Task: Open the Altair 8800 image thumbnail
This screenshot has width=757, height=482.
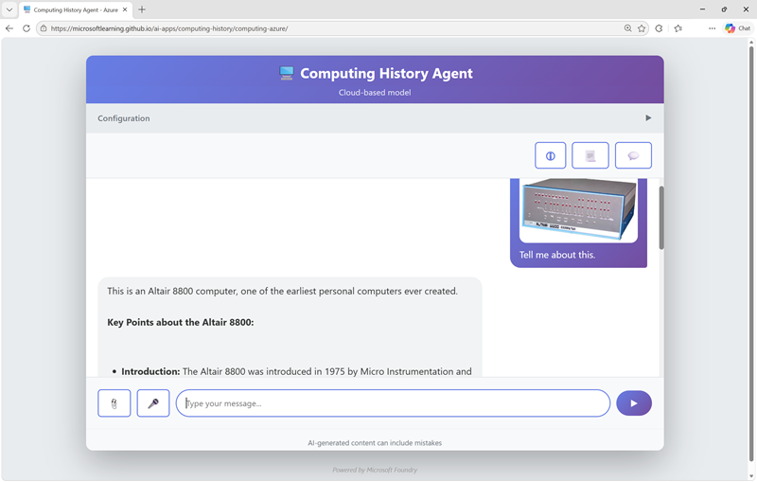Action: coord(578,209)
